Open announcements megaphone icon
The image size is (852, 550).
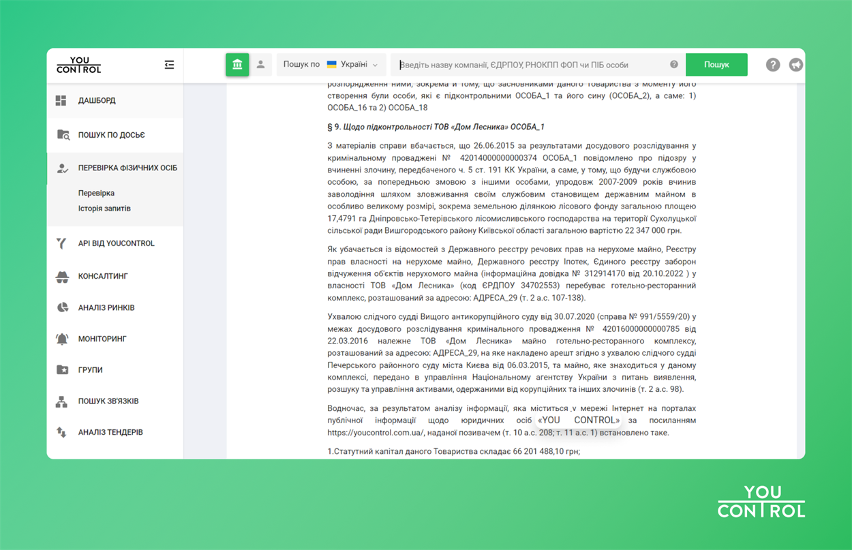coord(795,65)
